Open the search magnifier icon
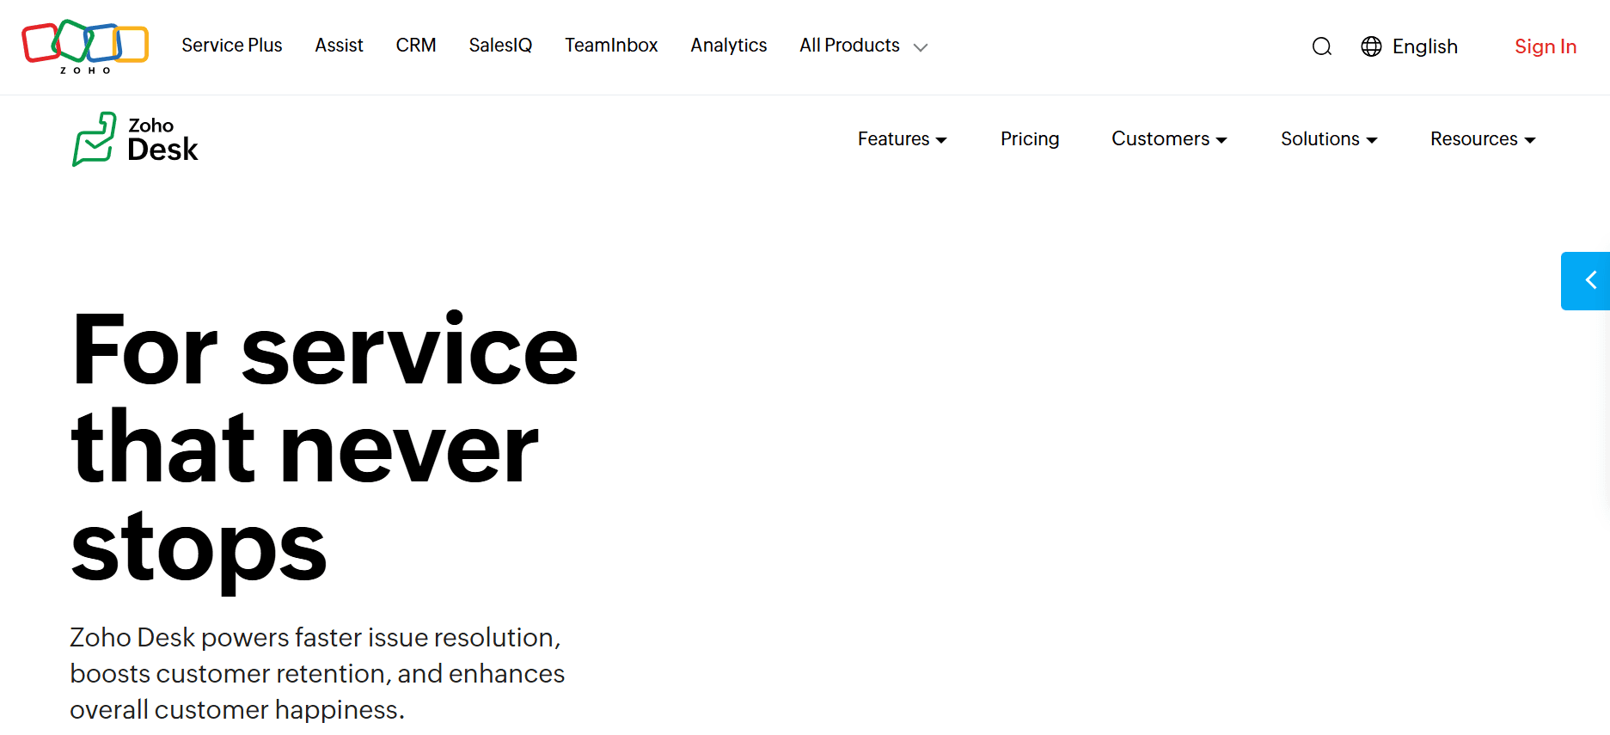Image resolution: width=1610 pixels, height=735 pixels. pyautogui.click(x=1322, y=46)
